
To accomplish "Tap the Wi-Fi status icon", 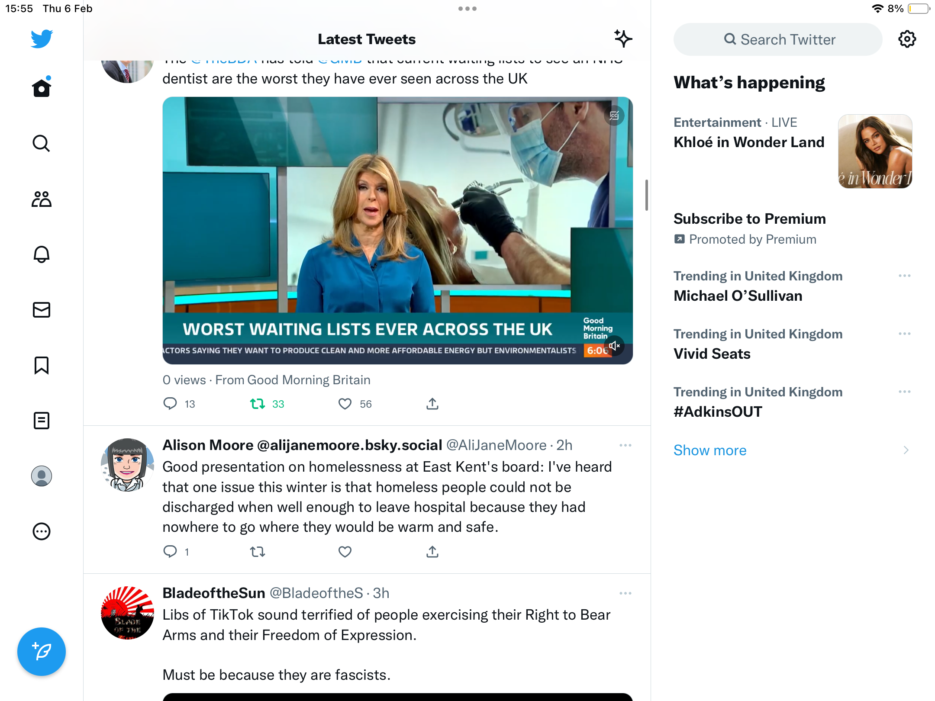I will point(877,9).
